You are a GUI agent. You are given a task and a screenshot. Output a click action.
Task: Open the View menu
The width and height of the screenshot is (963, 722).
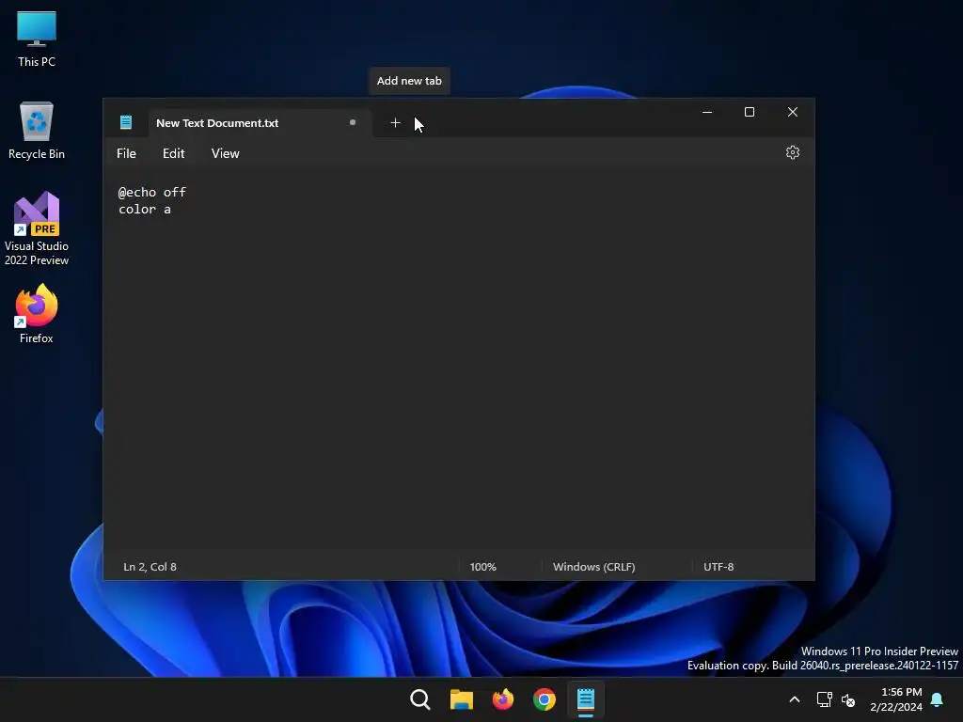coord(226,153)
